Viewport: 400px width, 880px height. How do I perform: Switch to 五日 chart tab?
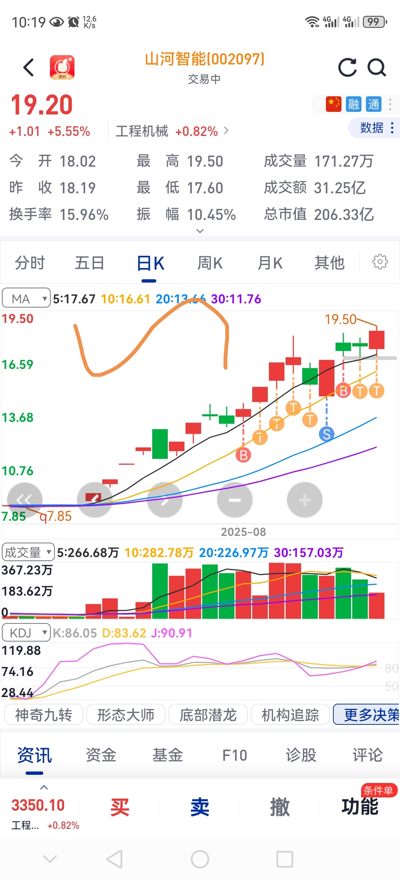click(x=90, y=263)
